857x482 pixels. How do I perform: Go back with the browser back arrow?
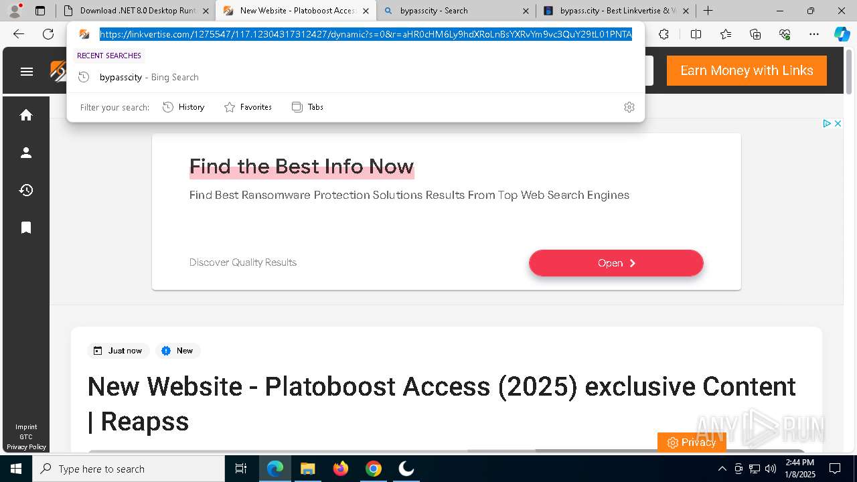pyautogui.click(x=19, y=34)
